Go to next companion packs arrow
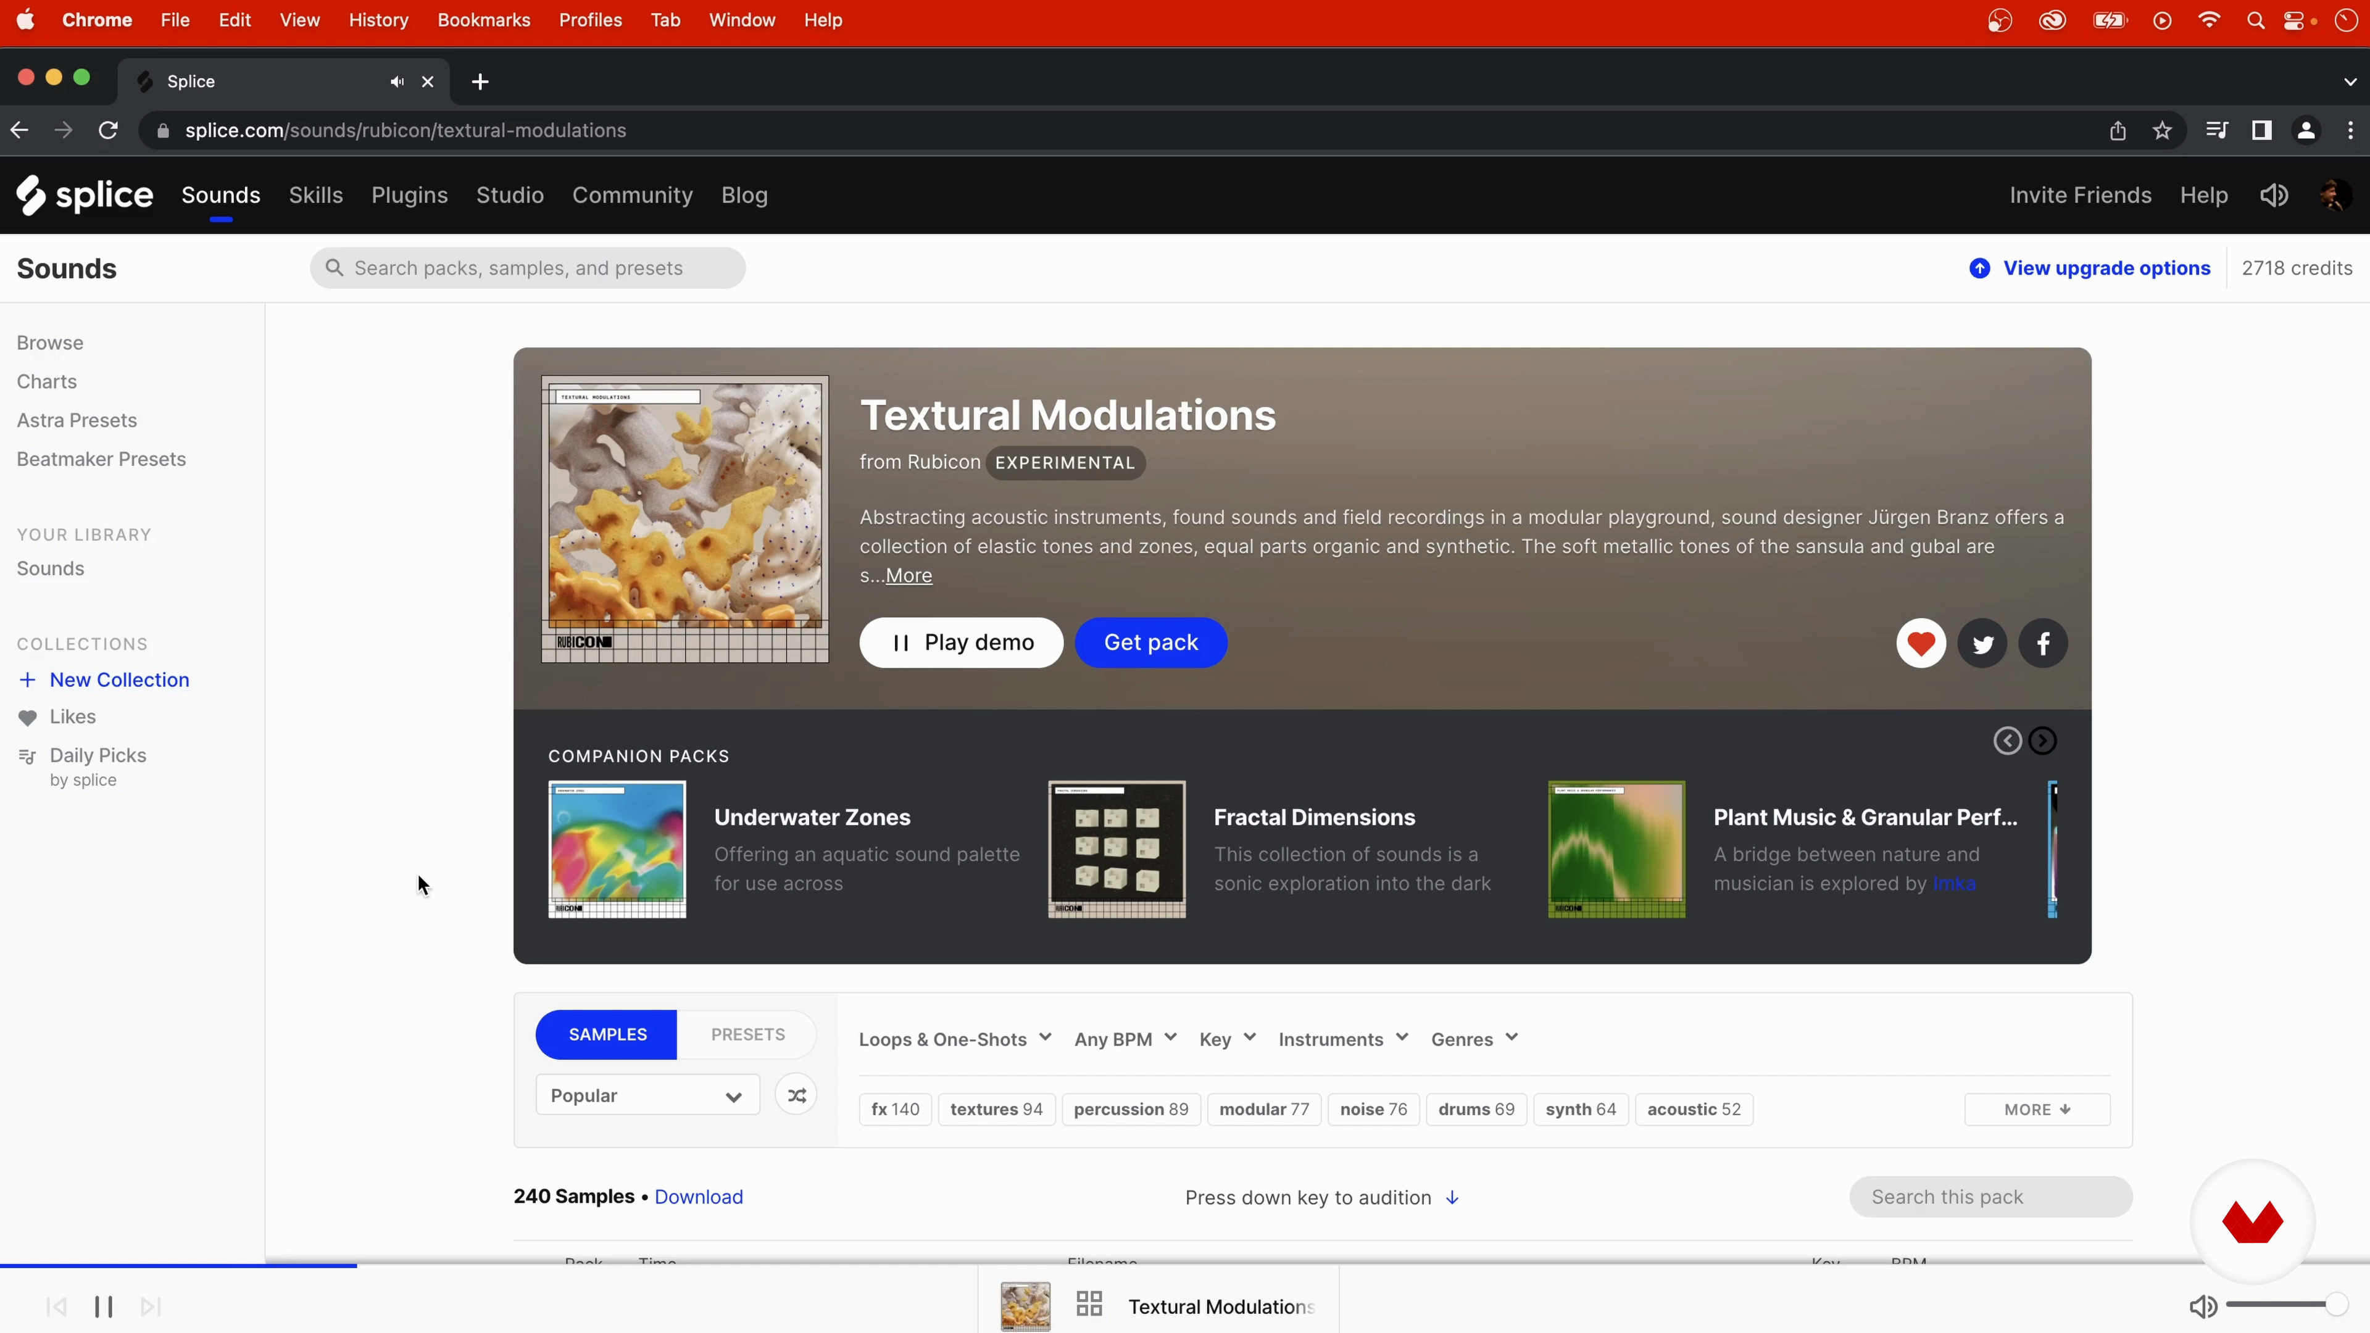This screenshot has width=2370, height=1333. point(2042,741)
